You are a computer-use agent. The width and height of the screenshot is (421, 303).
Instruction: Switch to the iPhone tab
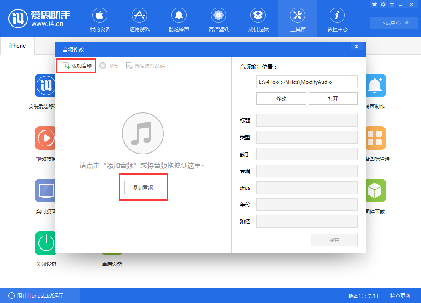17,45
